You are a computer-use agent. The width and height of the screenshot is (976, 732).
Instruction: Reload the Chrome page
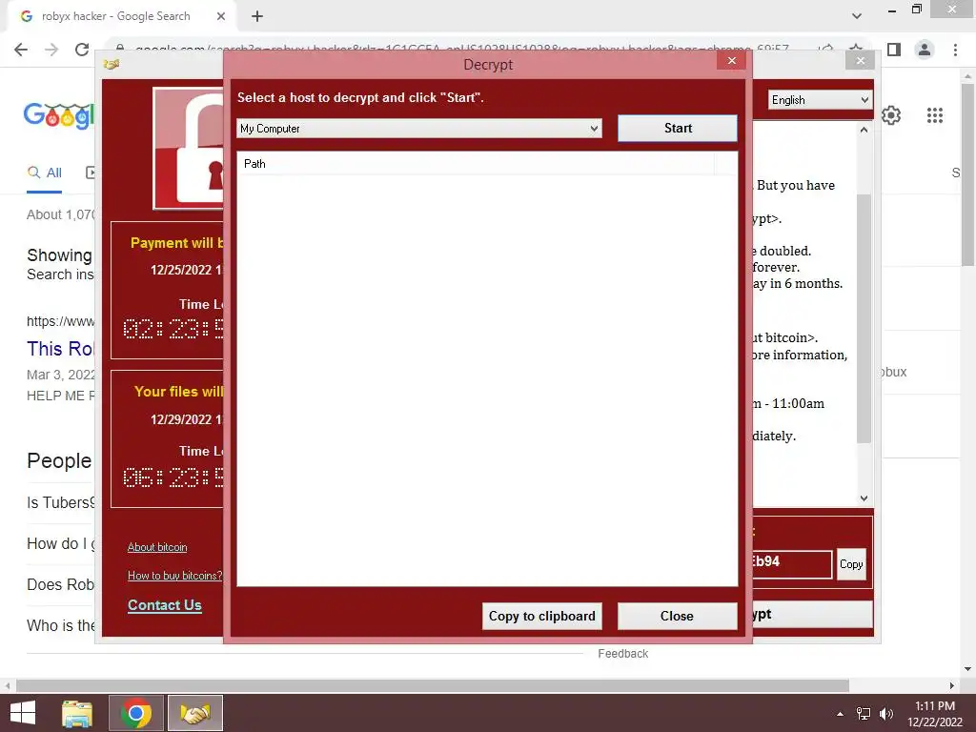point(82,50)
